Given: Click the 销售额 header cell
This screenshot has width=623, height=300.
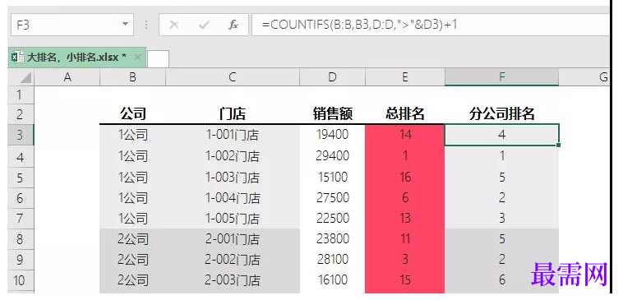Looking at the screenshot, I should 332,114.
